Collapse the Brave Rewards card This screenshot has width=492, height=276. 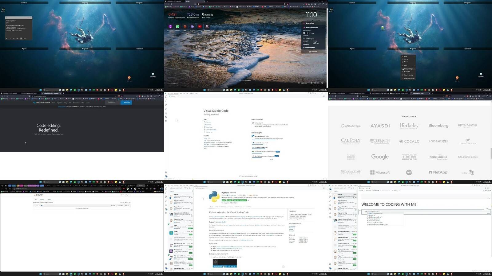click(x=323, y=27)
